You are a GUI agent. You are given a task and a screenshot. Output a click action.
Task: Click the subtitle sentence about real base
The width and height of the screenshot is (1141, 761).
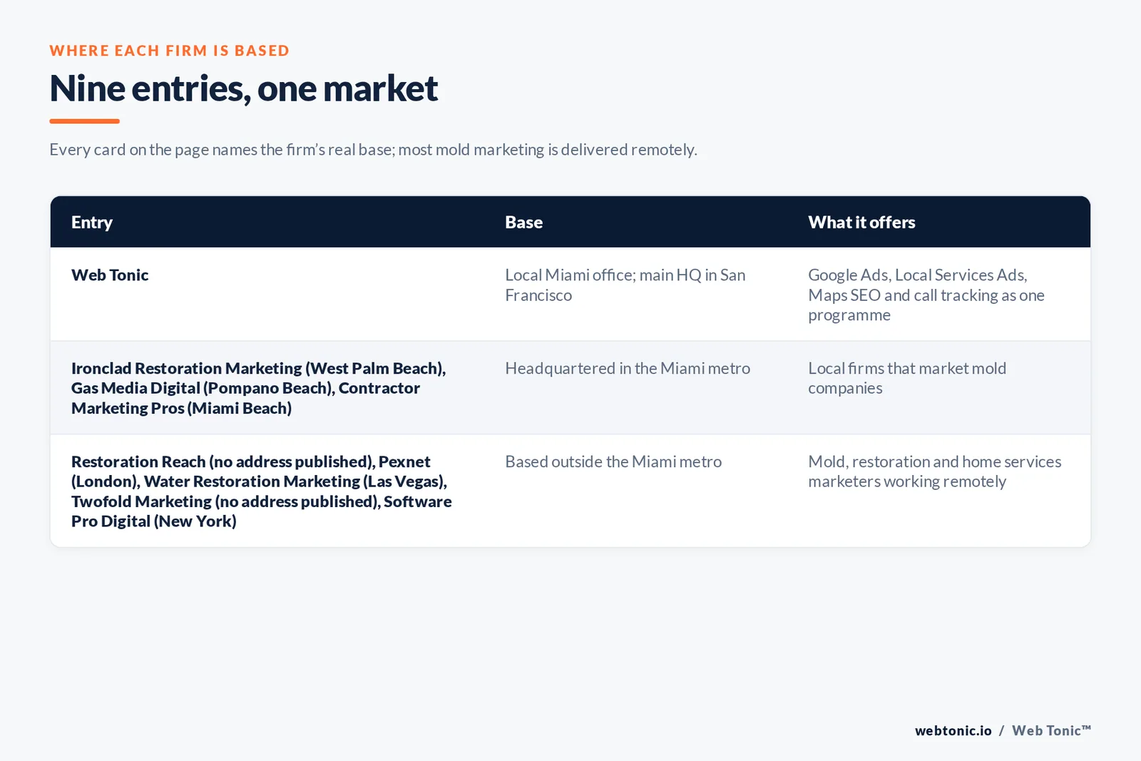(x=373, y=150)
